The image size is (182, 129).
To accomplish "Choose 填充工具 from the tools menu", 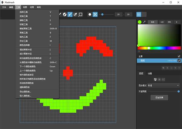I will (23, 36).
